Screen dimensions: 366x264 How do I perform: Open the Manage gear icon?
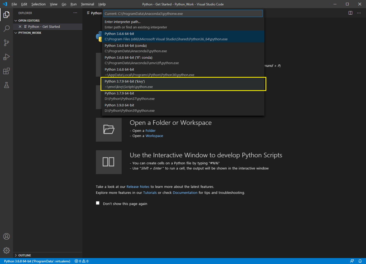tap(7, 250)
